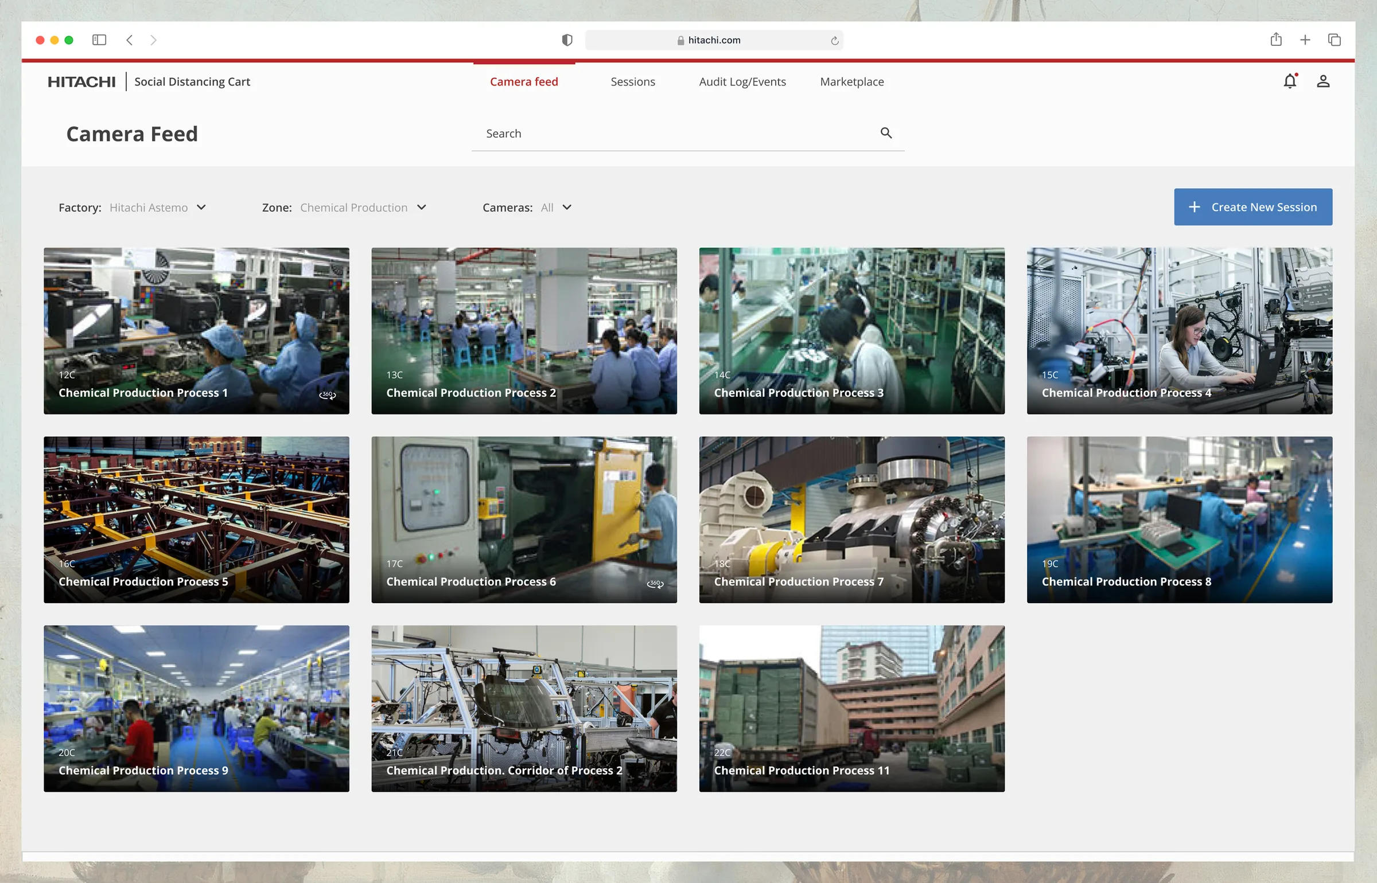Open camera 15C Chemical Production Process 4
This screenshot has width=1377, height=883.
1180,331
